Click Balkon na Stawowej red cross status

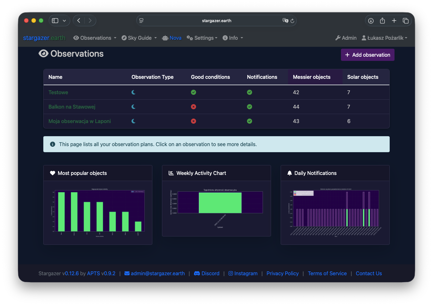click(x=193, y=107)
